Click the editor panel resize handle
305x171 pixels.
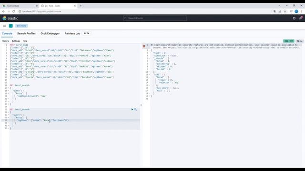[x=141, y=105]
